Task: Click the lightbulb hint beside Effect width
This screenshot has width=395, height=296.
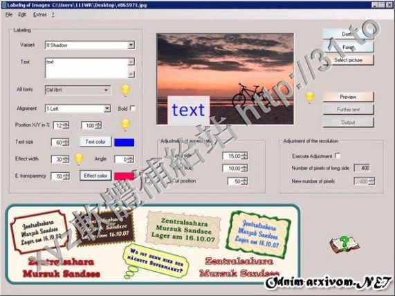Action: (x=79, y=158)
